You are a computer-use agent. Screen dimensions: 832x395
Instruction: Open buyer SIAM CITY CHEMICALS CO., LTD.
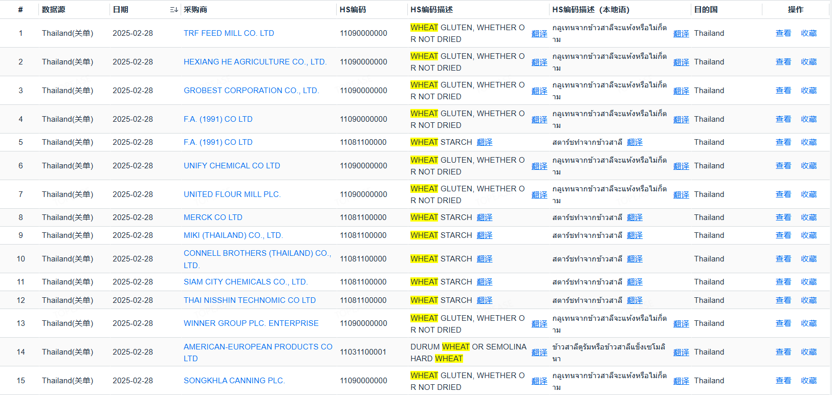pyautogui.click(x=246, y=282)
